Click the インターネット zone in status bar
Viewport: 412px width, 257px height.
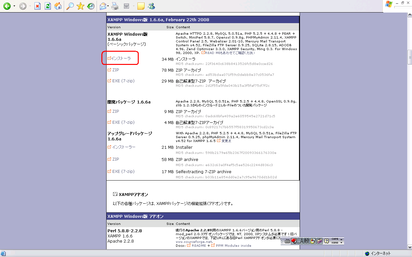pos(380,253)
